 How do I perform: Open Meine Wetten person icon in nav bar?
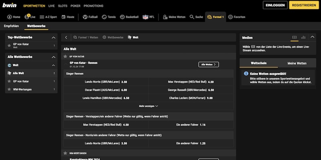pyautogui.click(x=165, y=17)
